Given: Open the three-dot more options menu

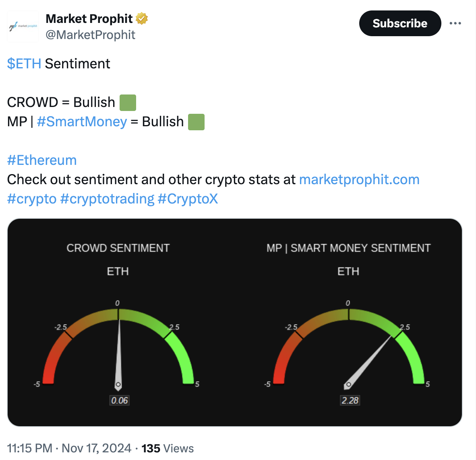Looking at the screenshot, I should tap(455, 23).
